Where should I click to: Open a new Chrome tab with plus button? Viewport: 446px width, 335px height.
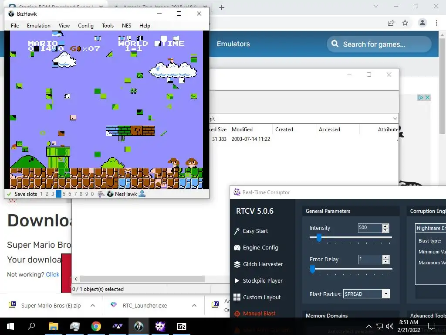222,7
